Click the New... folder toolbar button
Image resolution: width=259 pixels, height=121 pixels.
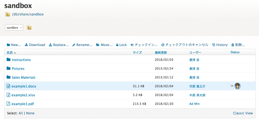[14, 45]
